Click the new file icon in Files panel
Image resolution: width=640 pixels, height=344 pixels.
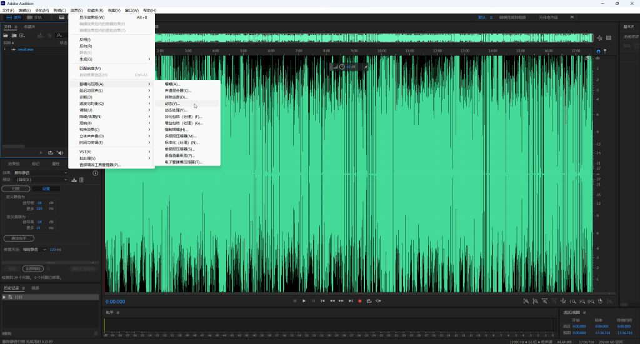pos(22,36)
